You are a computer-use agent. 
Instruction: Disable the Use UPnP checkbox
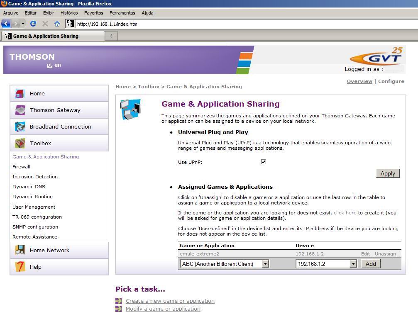263,162
